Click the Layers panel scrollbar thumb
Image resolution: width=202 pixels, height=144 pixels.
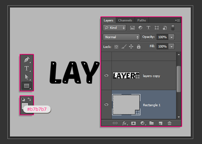179,79
